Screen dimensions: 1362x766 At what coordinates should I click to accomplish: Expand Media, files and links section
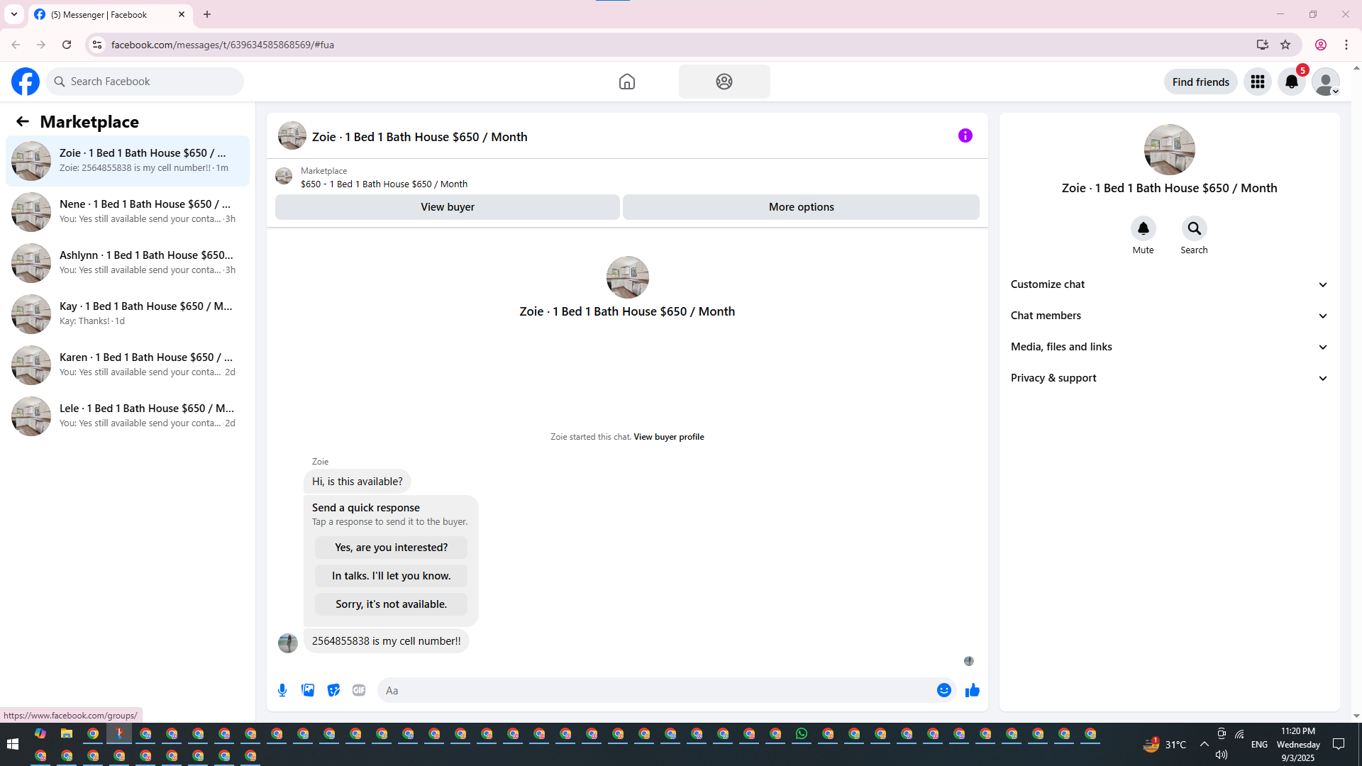click(x=1169, y=347)
